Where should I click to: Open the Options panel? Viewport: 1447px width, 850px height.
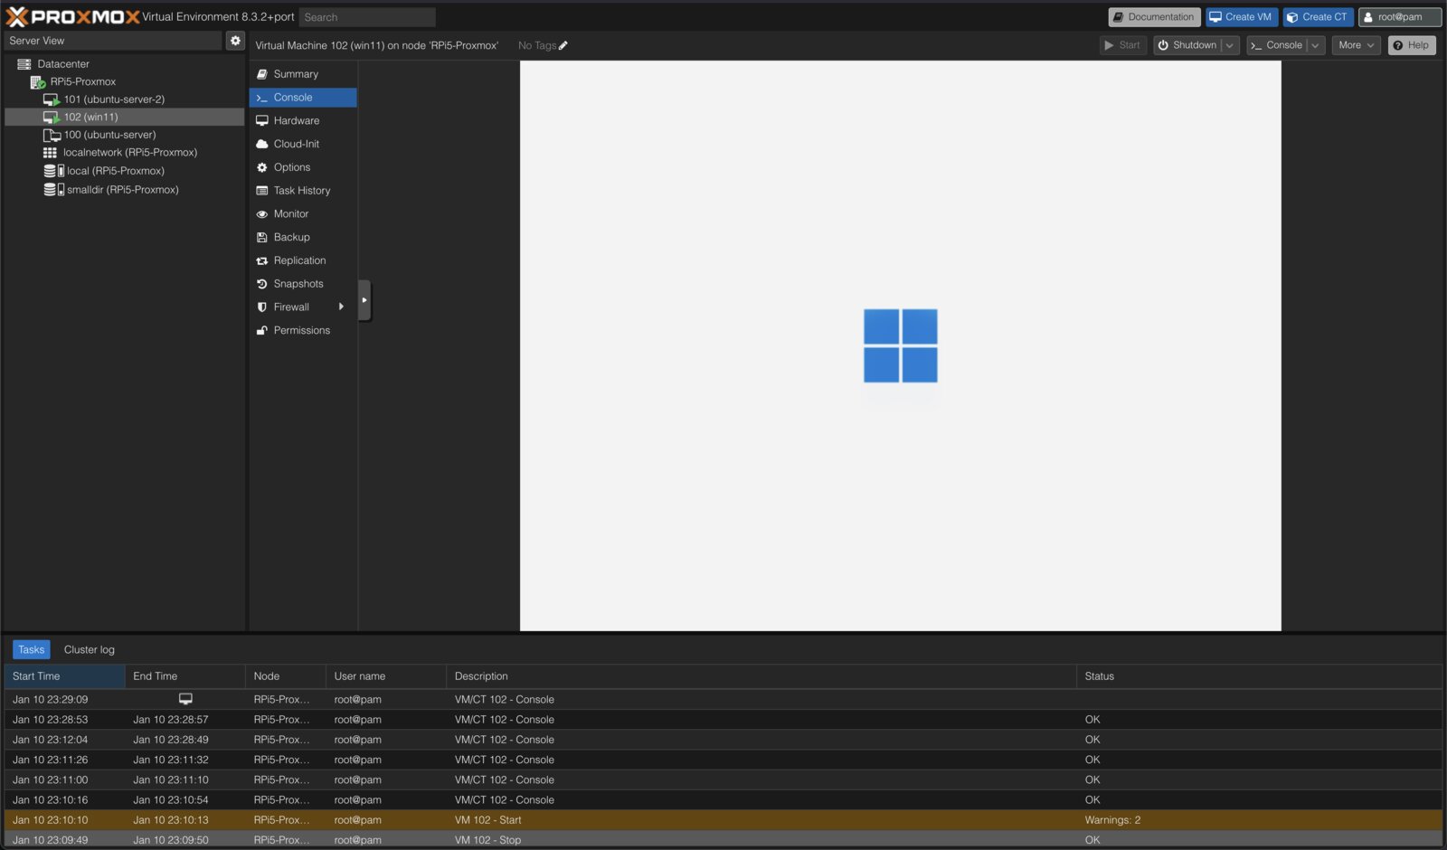click(303, 167)
